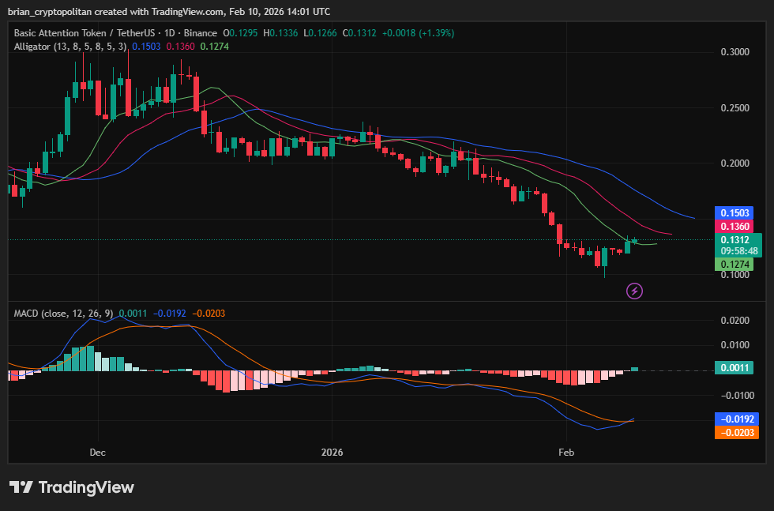Click the TradingView logo at bottom
Viewport: 774px width, 511px height.
pos(72,487)
